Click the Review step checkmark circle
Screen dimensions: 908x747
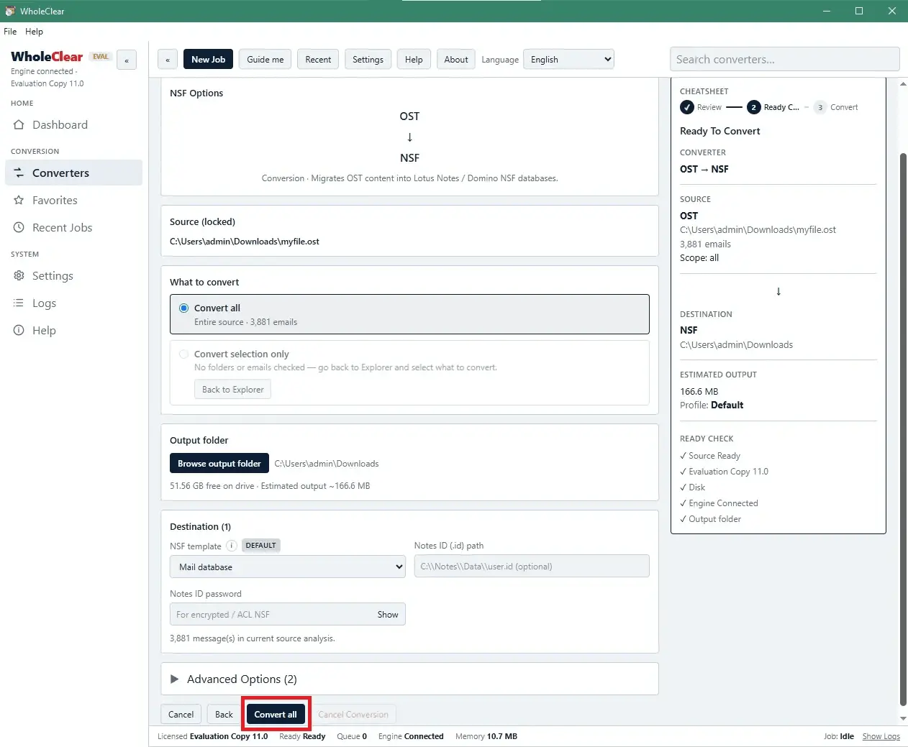(x=687, y=107)
